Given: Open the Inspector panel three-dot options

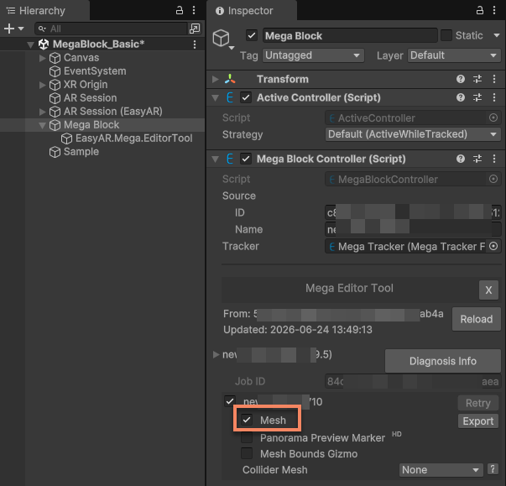Looking at the screenshot, I should [494, 10].
